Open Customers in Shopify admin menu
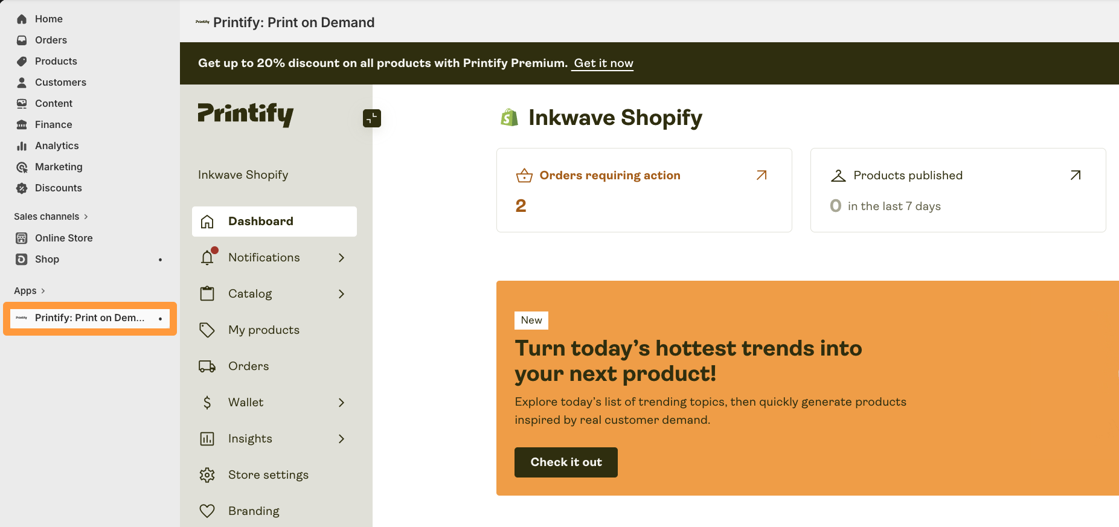1119x527 pixels. (x=60, y=83)
